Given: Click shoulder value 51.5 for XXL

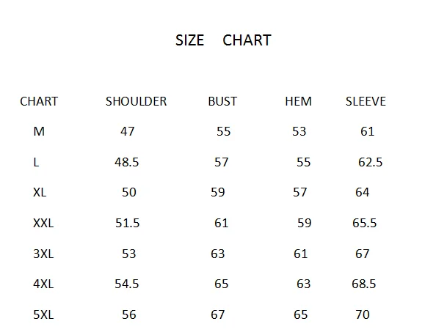Looking at the screenshot, I should click(x=128, y=223).
